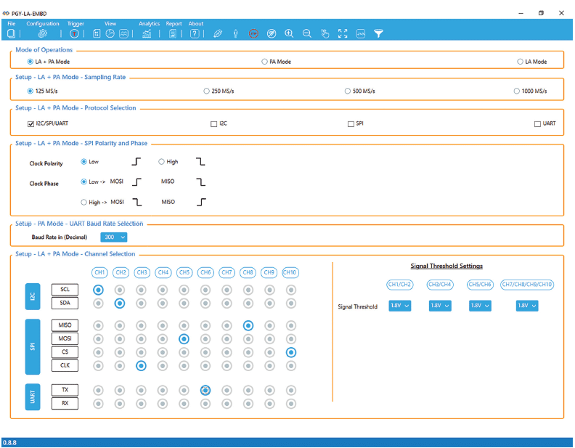Open the waveform view icon
The width and height of the screenshot is (575, 448).
(123, 33)
